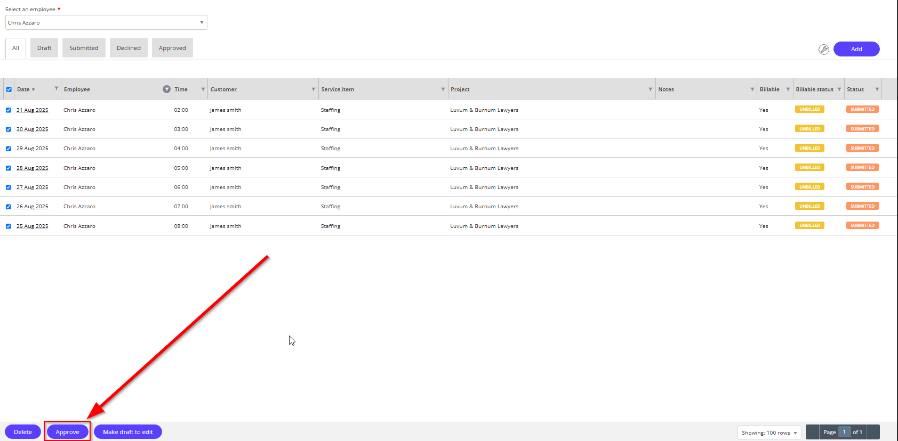Click SUBMITTED badge in 31 Aug row
The image size is (898, 441).
(x=862, y=109)
